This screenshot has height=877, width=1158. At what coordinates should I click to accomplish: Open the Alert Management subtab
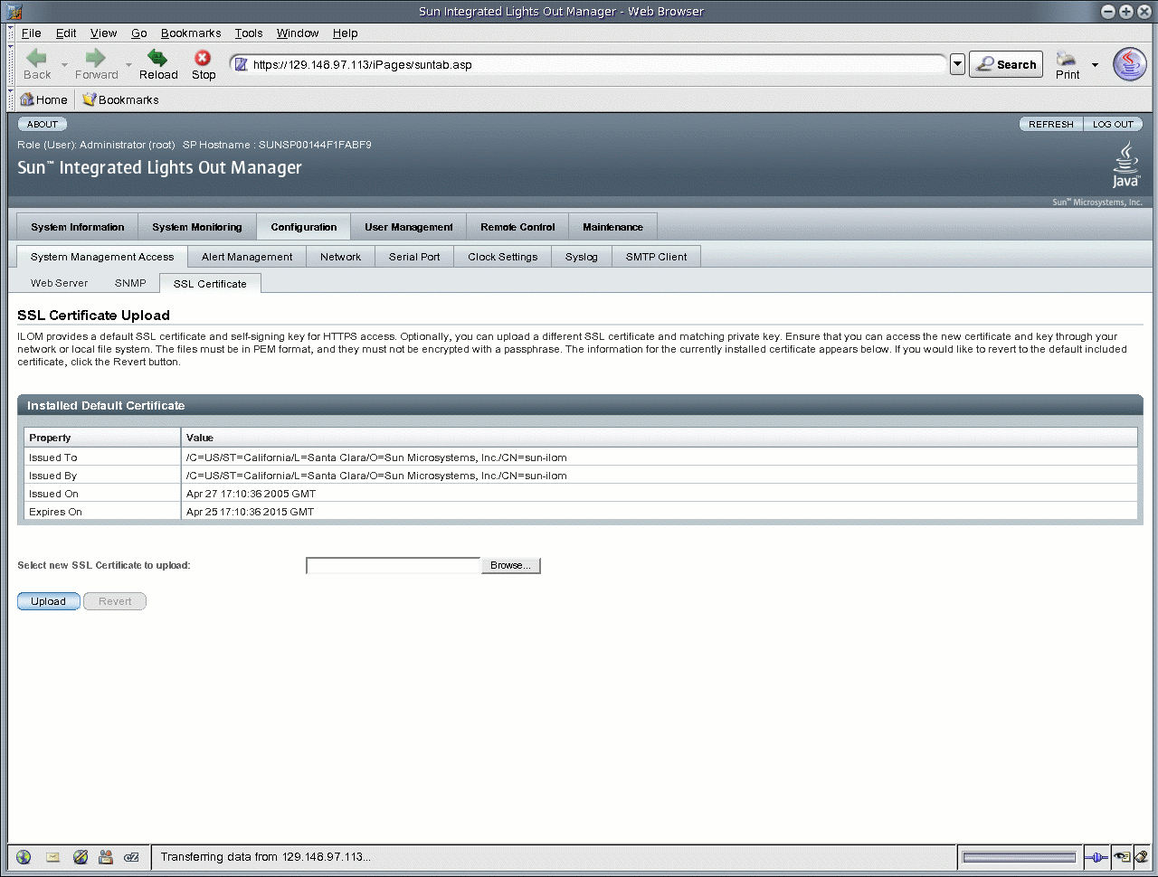coord(247,257)
